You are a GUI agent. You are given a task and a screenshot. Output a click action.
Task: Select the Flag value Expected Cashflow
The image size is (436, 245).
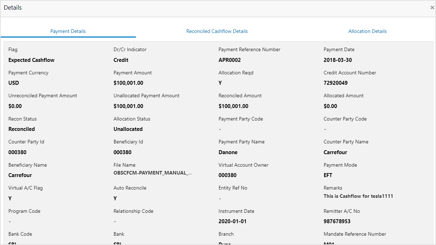pyautogui.click(x=31, y=60)
